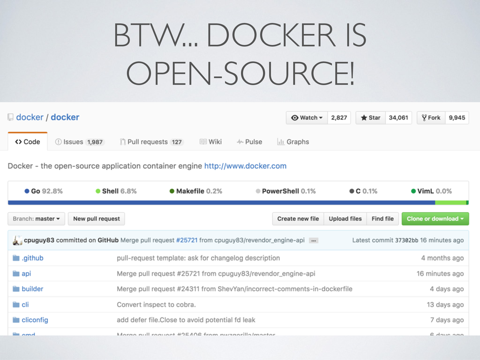Click the repository book icon beside docker
This screenshot has height=360, width=480.
coord(10,117)
